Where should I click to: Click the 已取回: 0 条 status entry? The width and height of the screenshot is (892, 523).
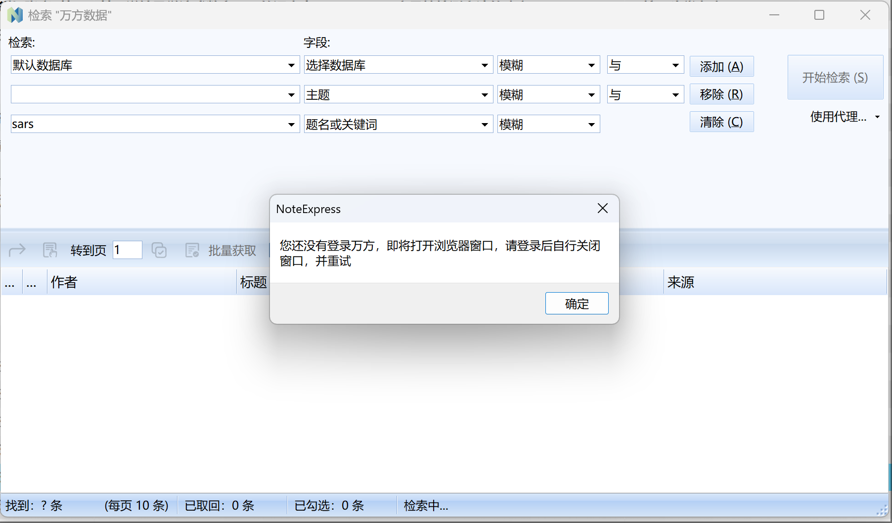pyautogui.click(x=219, y=505)
